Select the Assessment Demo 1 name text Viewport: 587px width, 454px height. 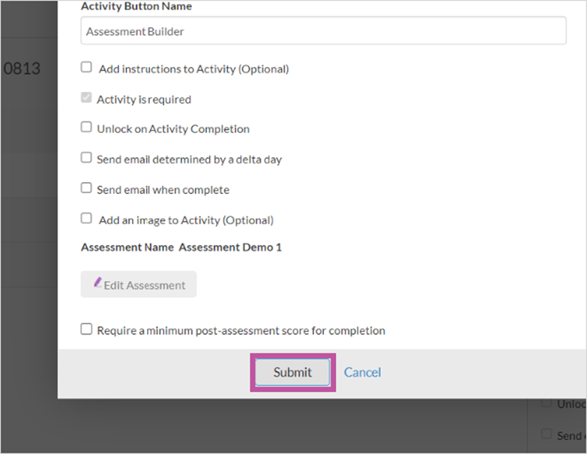230,247
